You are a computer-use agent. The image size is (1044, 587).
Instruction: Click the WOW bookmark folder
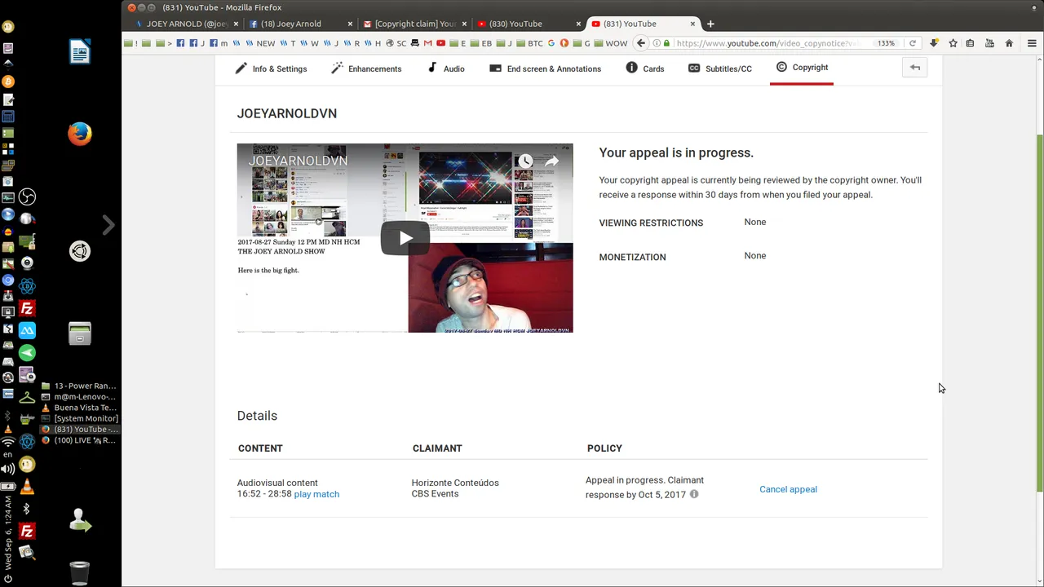[611, 43]
